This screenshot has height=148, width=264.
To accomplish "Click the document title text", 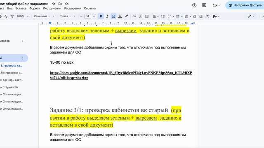I will [x=24, y=4].
